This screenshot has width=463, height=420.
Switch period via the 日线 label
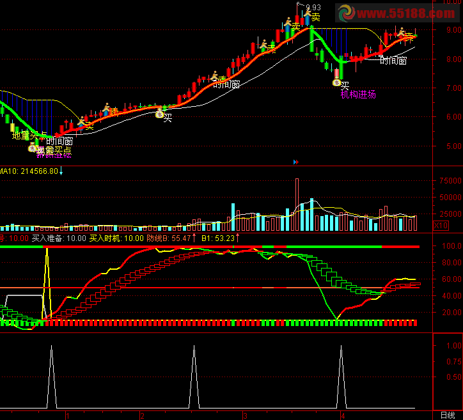pos(448,416)
